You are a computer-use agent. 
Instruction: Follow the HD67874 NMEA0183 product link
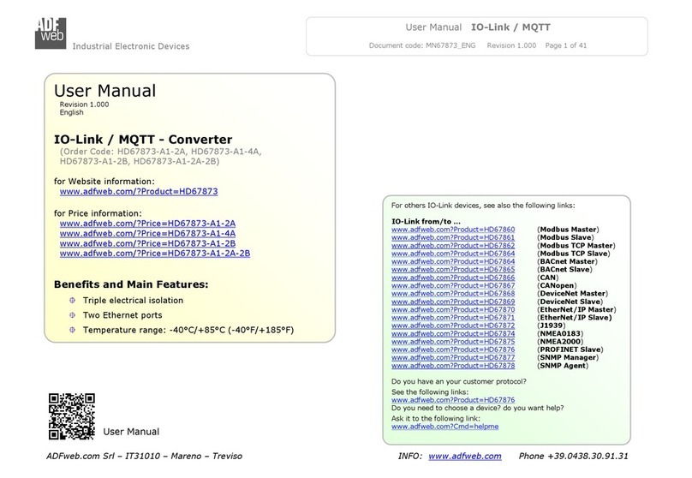(453, 334)
